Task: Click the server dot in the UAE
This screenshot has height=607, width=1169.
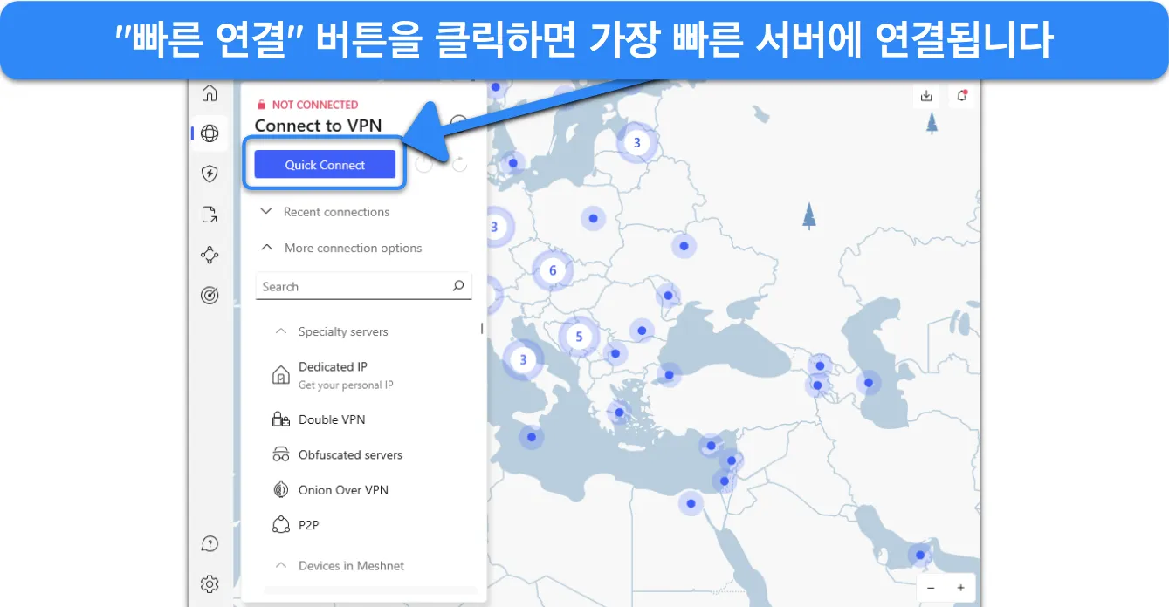Action: 919,554
